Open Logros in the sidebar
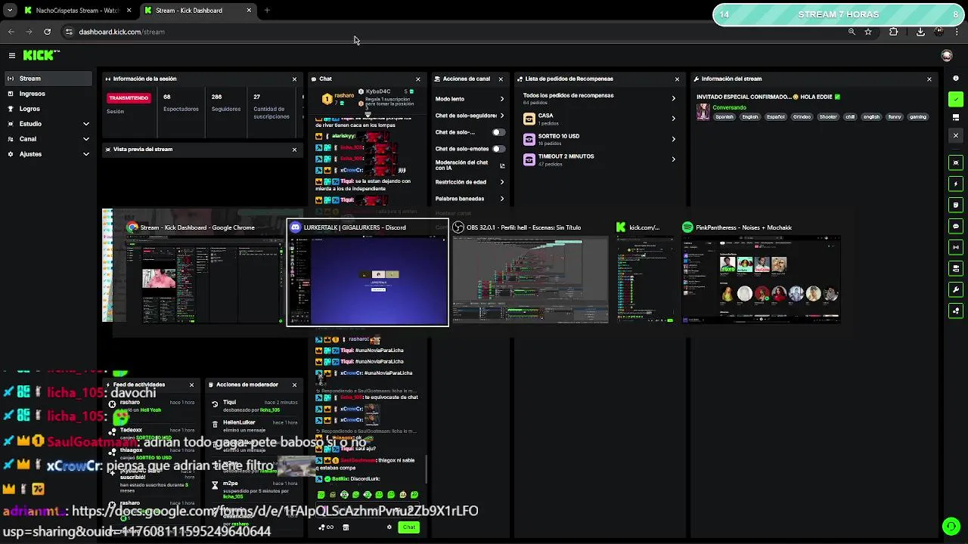The image size is (968, 544). [48, 109]
